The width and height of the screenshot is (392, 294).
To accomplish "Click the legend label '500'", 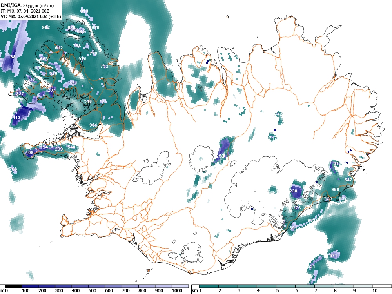I will click(92, 290).
